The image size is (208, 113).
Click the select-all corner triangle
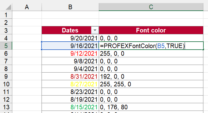click(9, 7)
